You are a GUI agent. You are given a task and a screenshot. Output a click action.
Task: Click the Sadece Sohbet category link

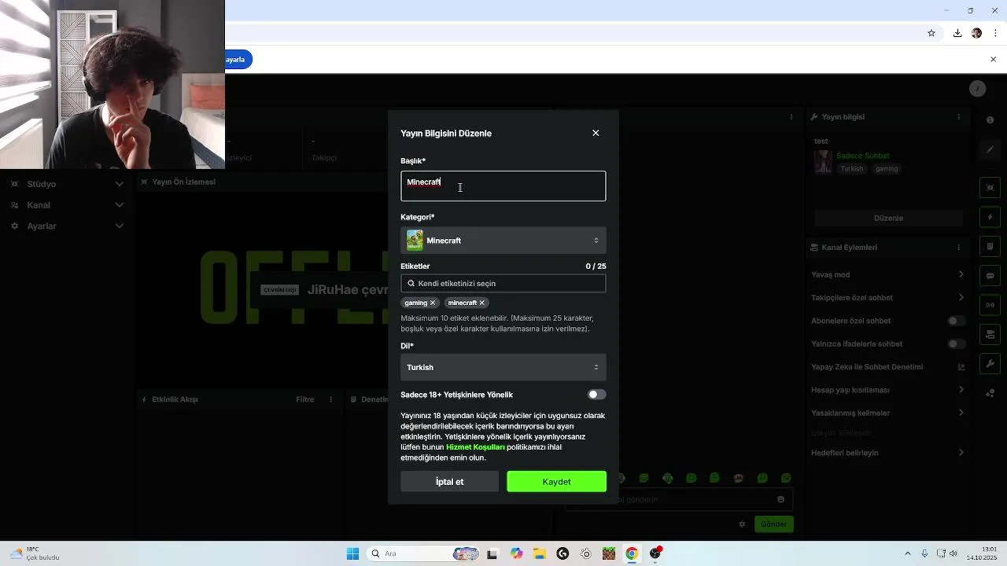pos(863,156)
